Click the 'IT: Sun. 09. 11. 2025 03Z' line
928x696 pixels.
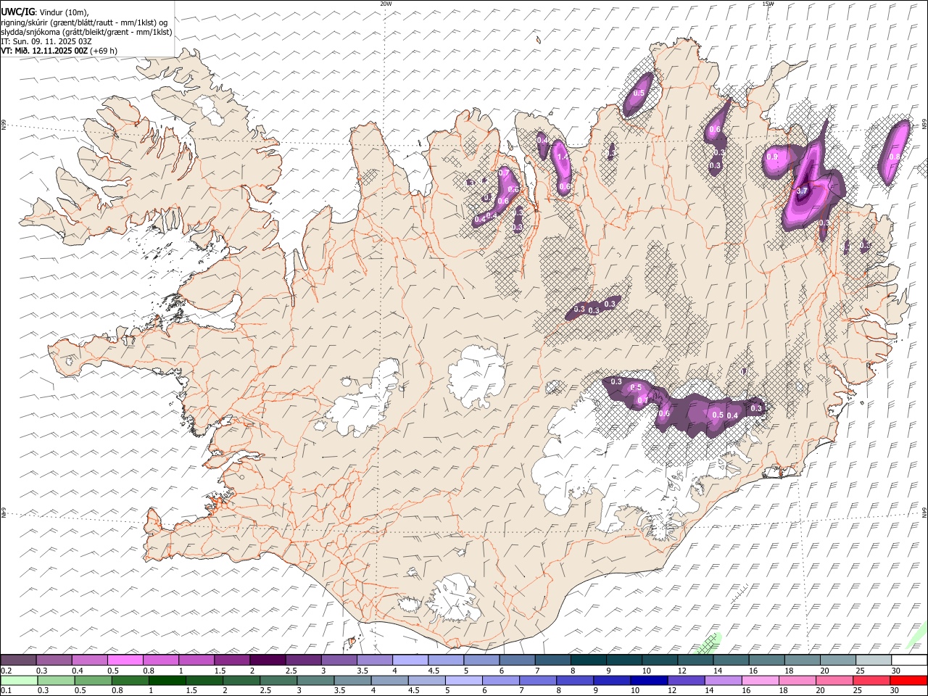click(46, 41)
